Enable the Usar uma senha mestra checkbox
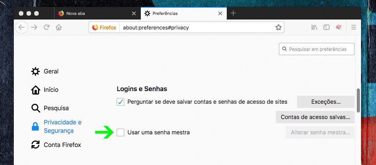The height and width of the screenshot is (165, 376). (120, 132)
